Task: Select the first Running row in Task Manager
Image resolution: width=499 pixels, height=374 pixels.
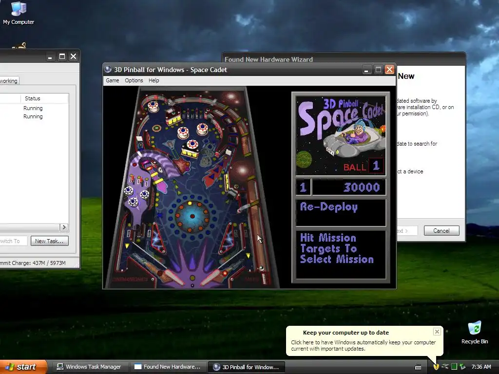Action: 33,108
